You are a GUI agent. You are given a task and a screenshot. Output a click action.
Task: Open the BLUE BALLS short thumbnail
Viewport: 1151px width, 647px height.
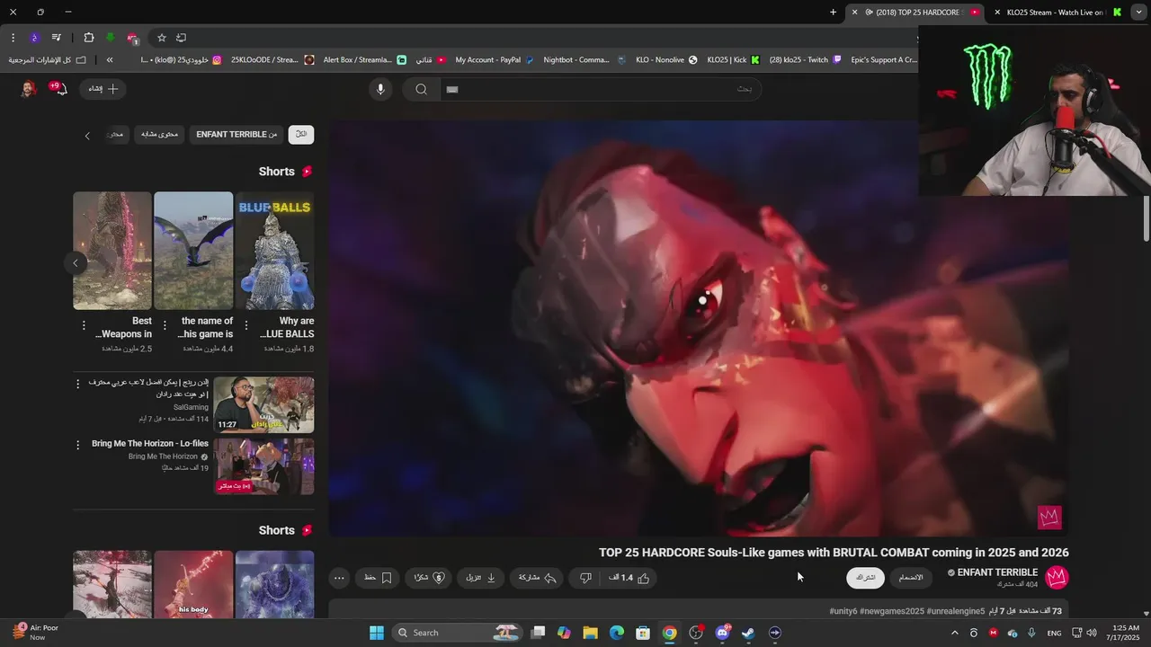click(274, 251)
